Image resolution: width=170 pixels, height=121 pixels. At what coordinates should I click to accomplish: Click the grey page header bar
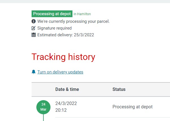tap(85, 1)
